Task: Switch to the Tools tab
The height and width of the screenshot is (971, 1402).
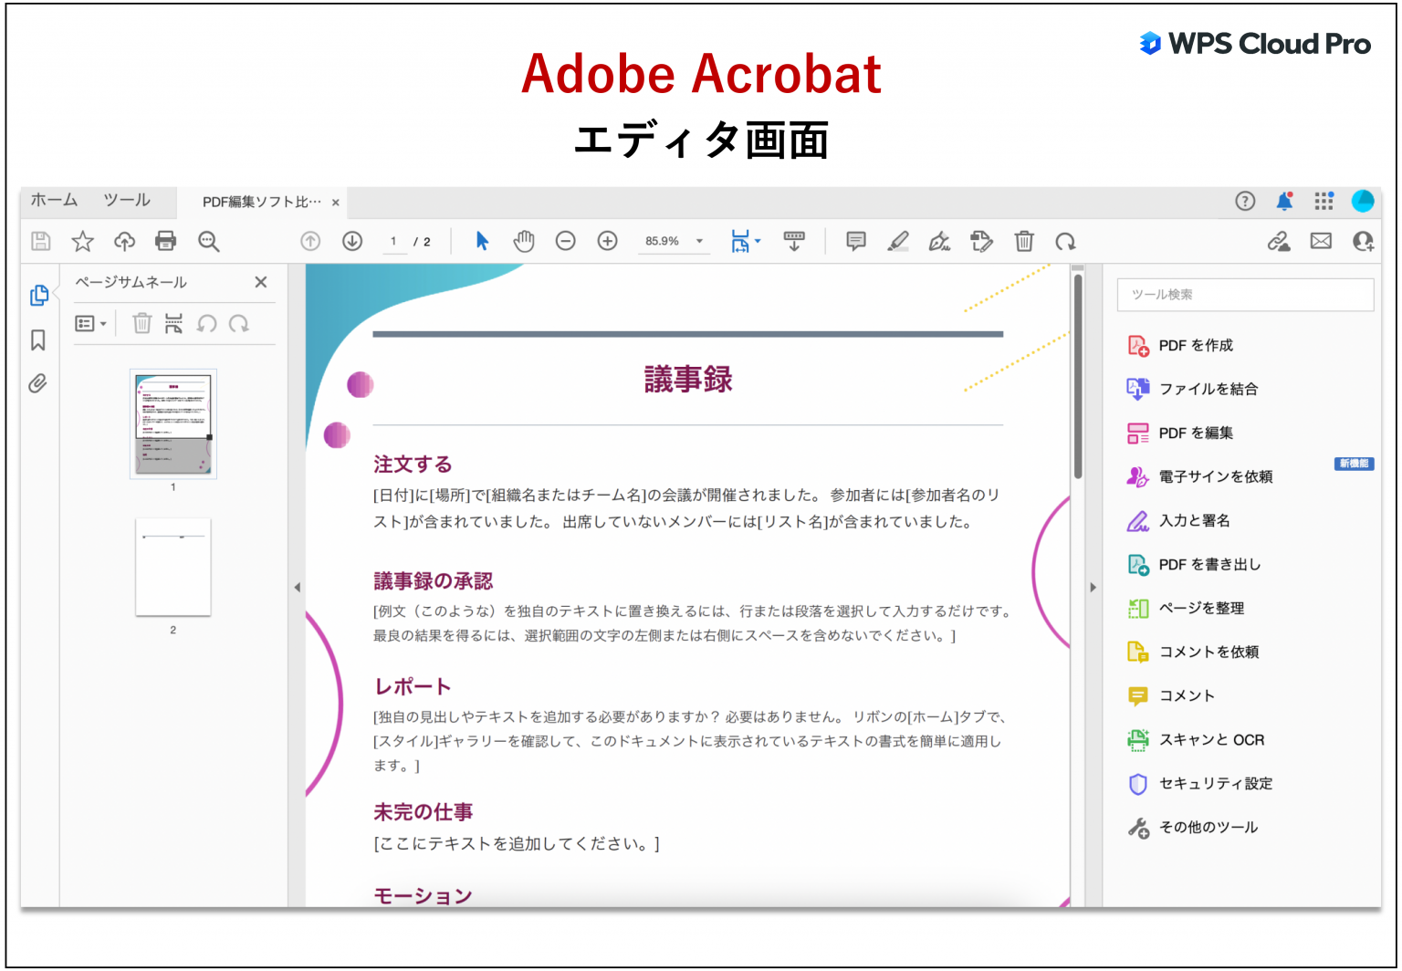Action: pyautogui.click(x=126, y=201)
